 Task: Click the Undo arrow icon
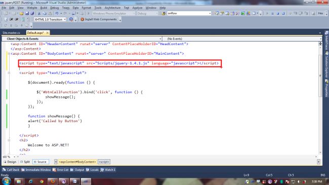pos(57,14)
